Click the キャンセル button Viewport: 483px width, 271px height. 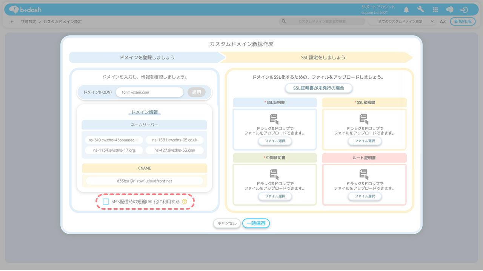[227, 223]
